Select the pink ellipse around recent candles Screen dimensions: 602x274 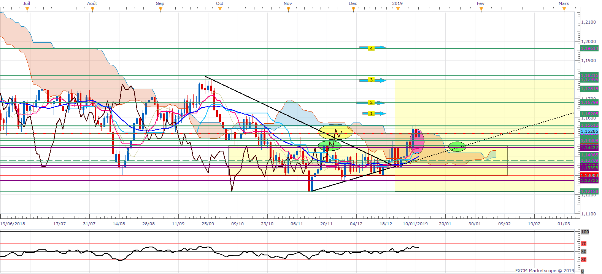[417, 142]
